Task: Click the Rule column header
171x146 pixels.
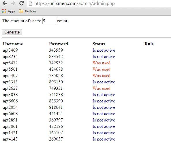Action: click(x=149, y=44)
